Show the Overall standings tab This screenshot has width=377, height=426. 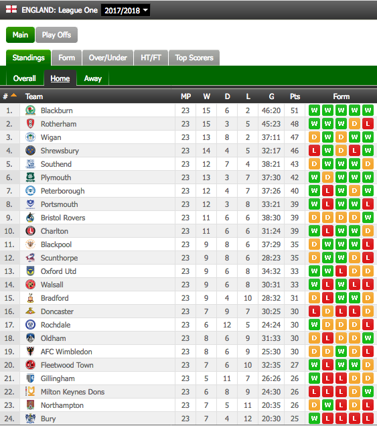(25, 78)
